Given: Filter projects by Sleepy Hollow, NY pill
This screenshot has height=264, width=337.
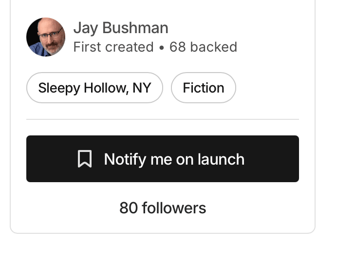Looking at the screenshot, I should (94, 88).
